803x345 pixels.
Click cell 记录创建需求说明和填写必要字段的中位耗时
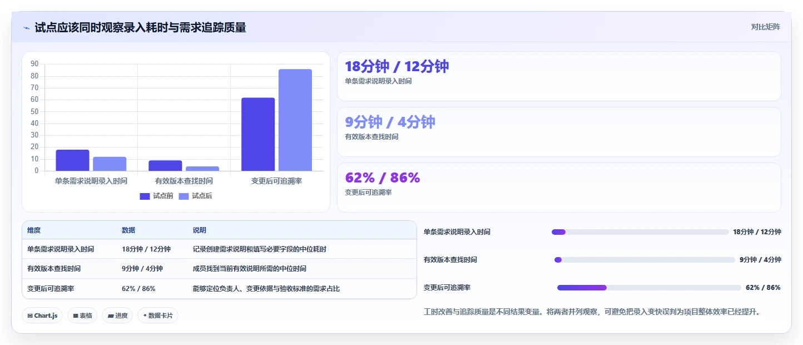tap(260, 249)
